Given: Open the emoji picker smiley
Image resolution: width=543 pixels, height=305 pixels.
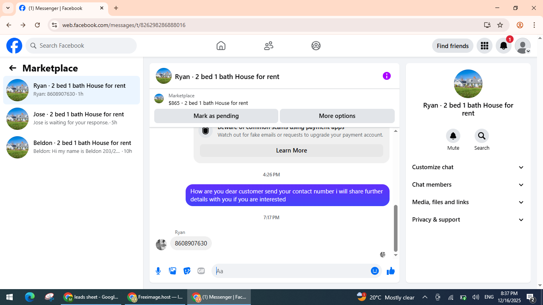Looking at the screenshot, I should click(374, 271).
